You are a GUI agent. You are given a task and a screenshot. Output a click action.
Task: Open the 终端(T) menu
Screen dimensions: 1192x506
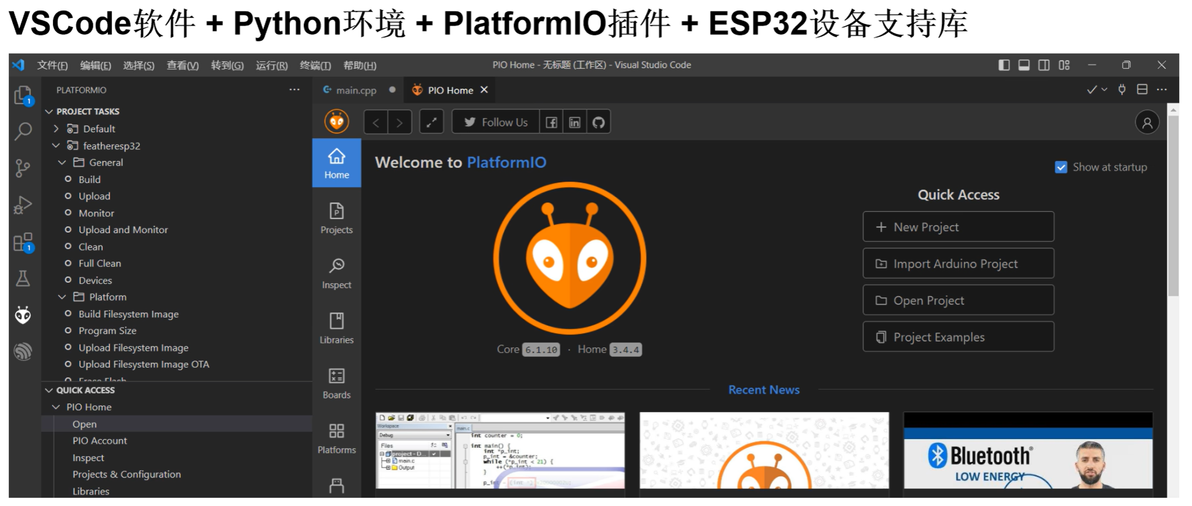click(315, 65)
